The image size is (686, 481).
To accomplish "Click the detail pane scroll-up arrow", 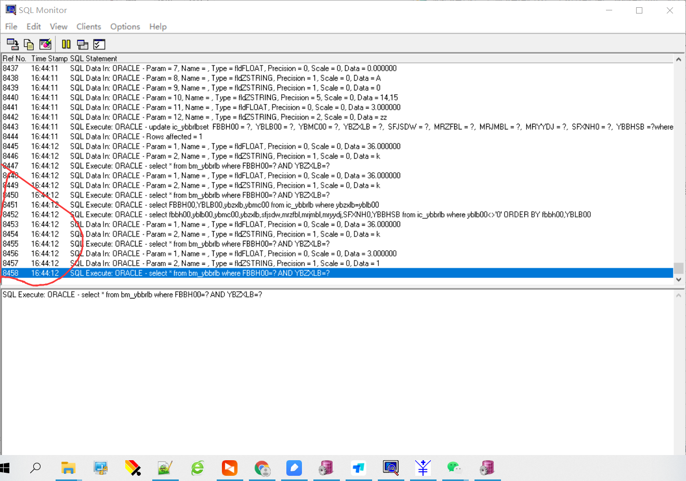I will click(679, 295).
